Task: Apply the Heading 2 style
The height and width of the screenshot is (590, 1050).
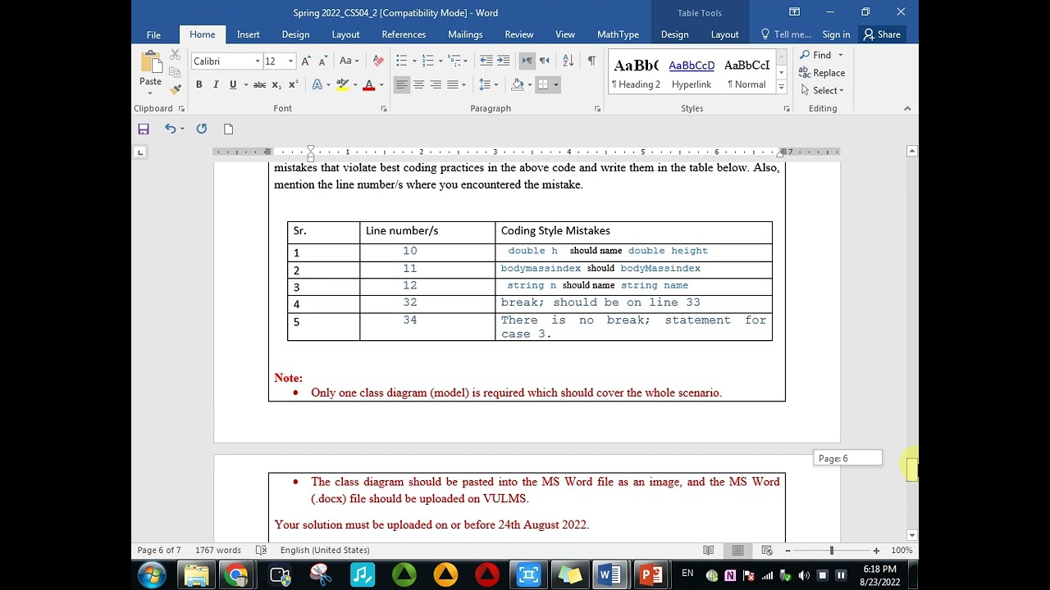Action: click(636, 73)
